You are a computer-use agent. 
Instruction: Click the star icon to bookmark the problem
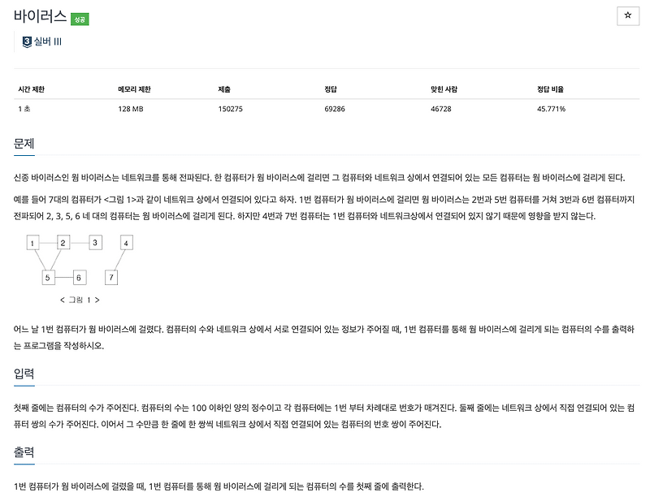(626, 15)
